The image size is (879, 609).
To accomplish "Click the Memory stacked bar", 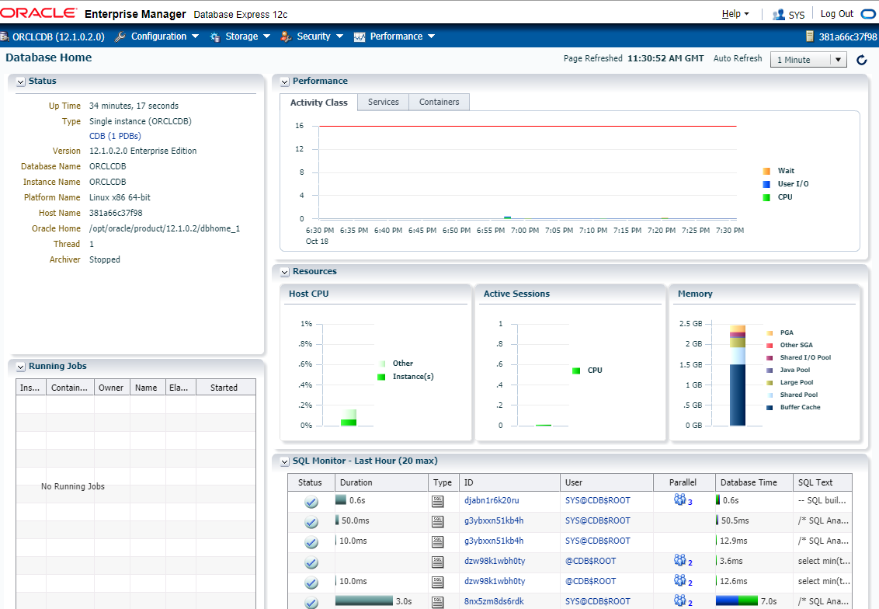I will coord(738,375).
